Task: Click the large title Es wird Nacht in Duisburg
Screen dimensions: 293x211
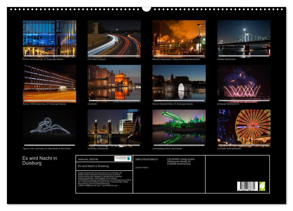Action: (x=40, y=161)
